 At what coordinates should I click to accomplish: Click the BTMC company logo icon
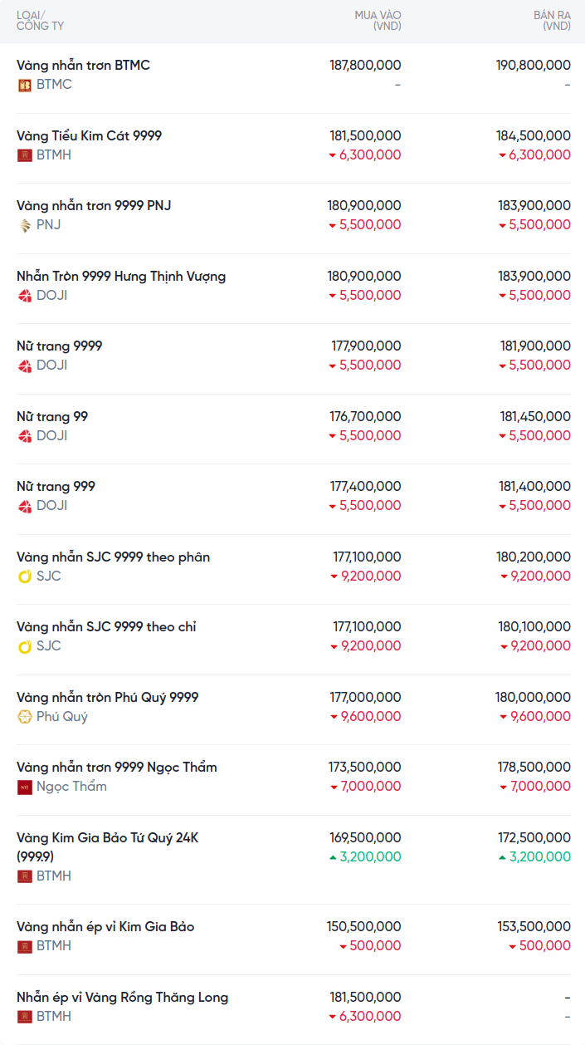[25, 85]
